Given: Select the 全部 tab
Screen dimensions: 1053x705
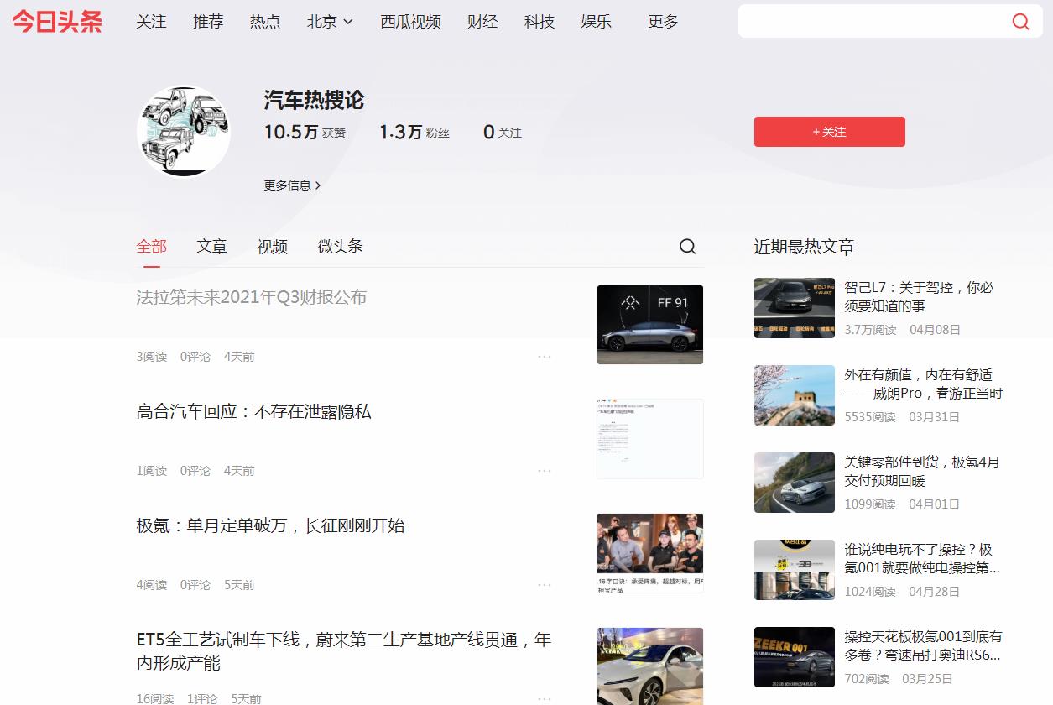Looking at the screenshot, I should pyautogui.click(x=152, y=246).
